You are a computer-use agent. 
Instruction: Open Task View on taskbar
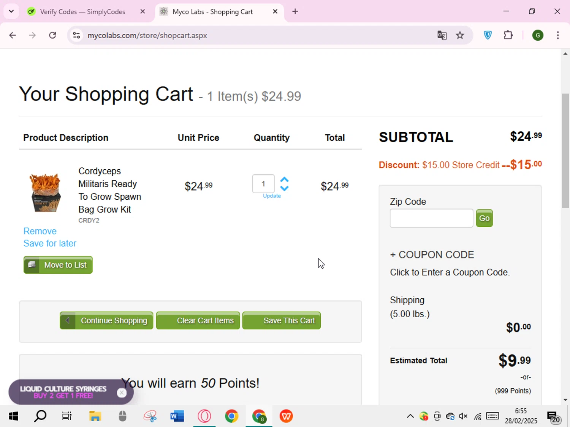67,416
